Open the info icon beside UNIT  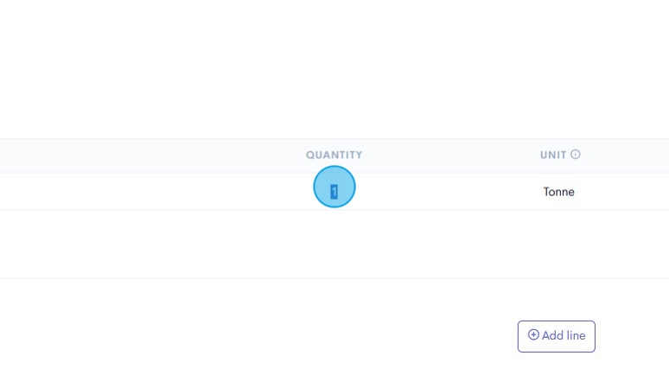(x=576, y=155)
